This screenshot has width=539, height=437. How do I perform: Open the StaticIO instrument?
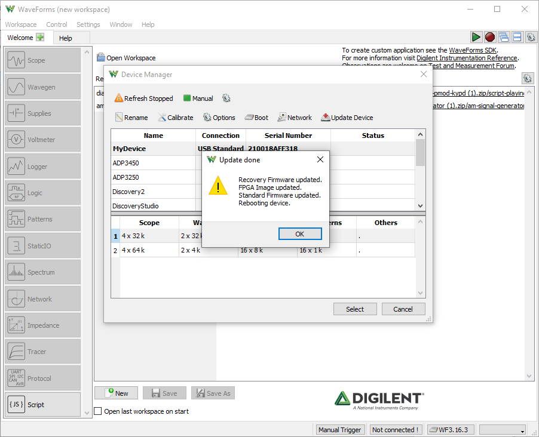(x=42, y=246)
